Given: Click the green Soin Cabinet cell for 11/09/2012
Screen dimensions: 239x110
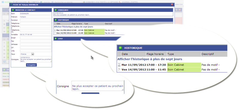Looking at the screenshot, I should point(94,30).
